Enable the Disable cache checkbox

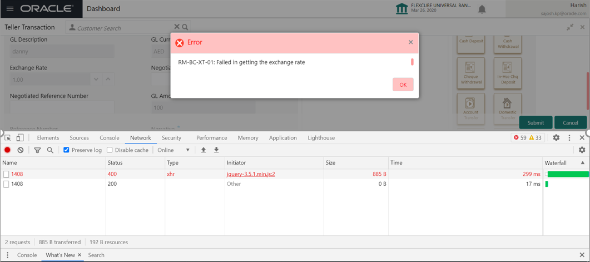tap(110, 150)
